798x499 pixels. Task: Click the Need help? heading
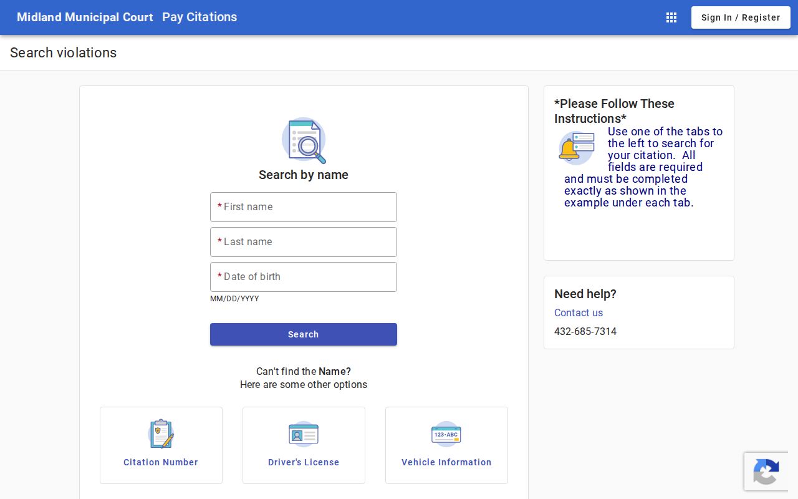tap(585, 294)
